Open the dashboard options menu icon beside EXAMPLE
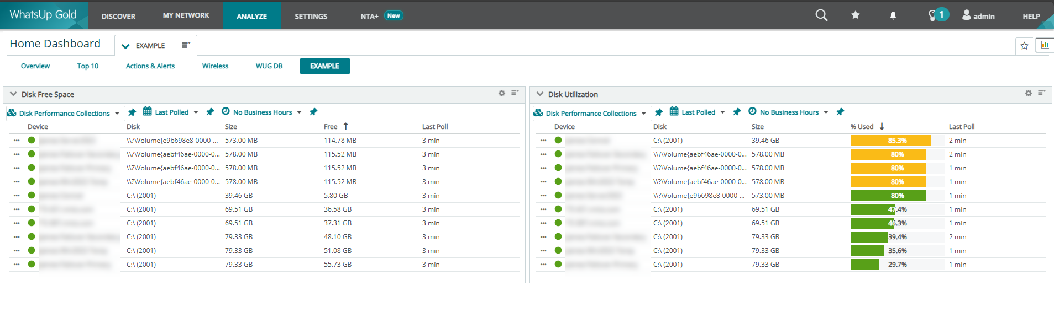Viewport: 1054px width, 323px height. pos(186,45)
